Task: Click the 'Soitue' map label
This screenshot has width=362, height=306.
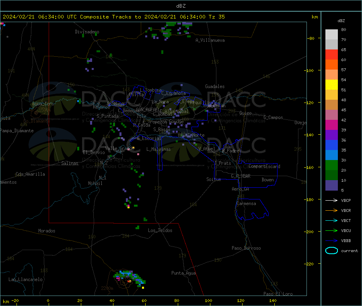Action: tap(214, 179)
